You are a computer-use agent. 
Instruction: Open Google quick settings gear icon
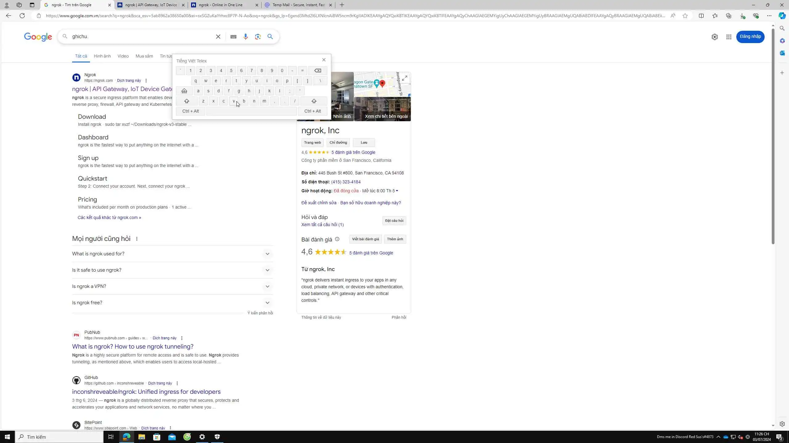tap(714, 37)
